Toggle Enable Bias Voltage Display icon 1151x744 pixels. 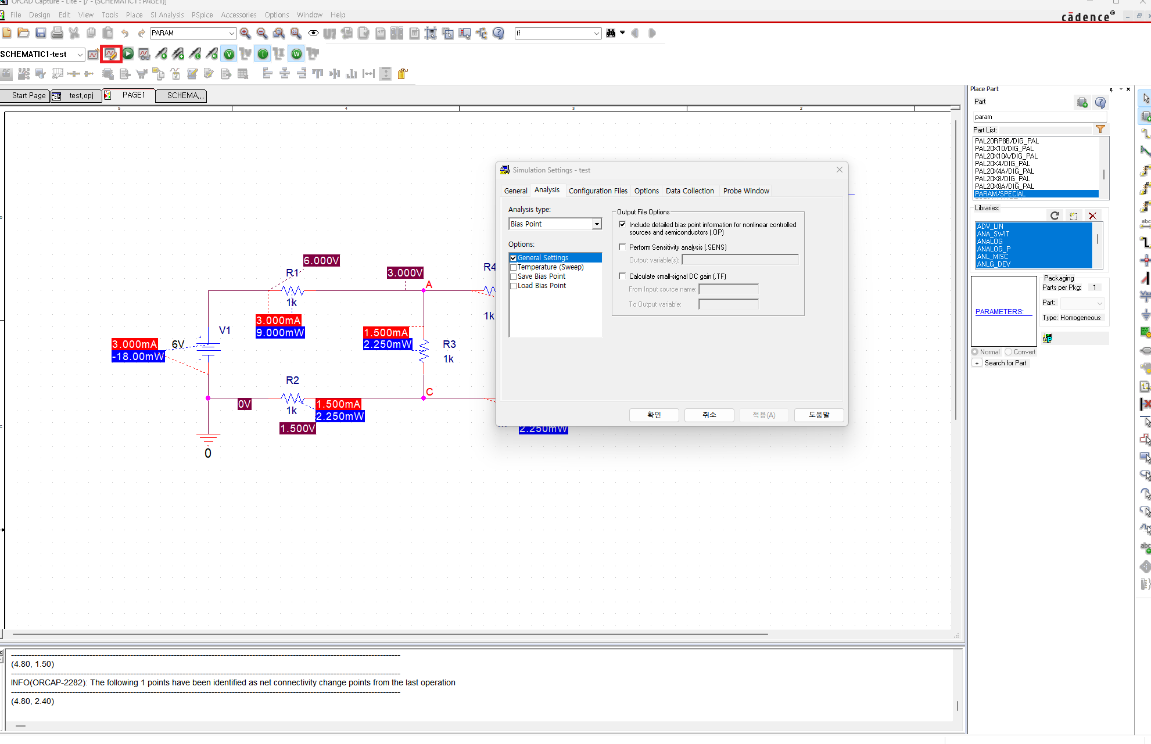click(230, 54)
